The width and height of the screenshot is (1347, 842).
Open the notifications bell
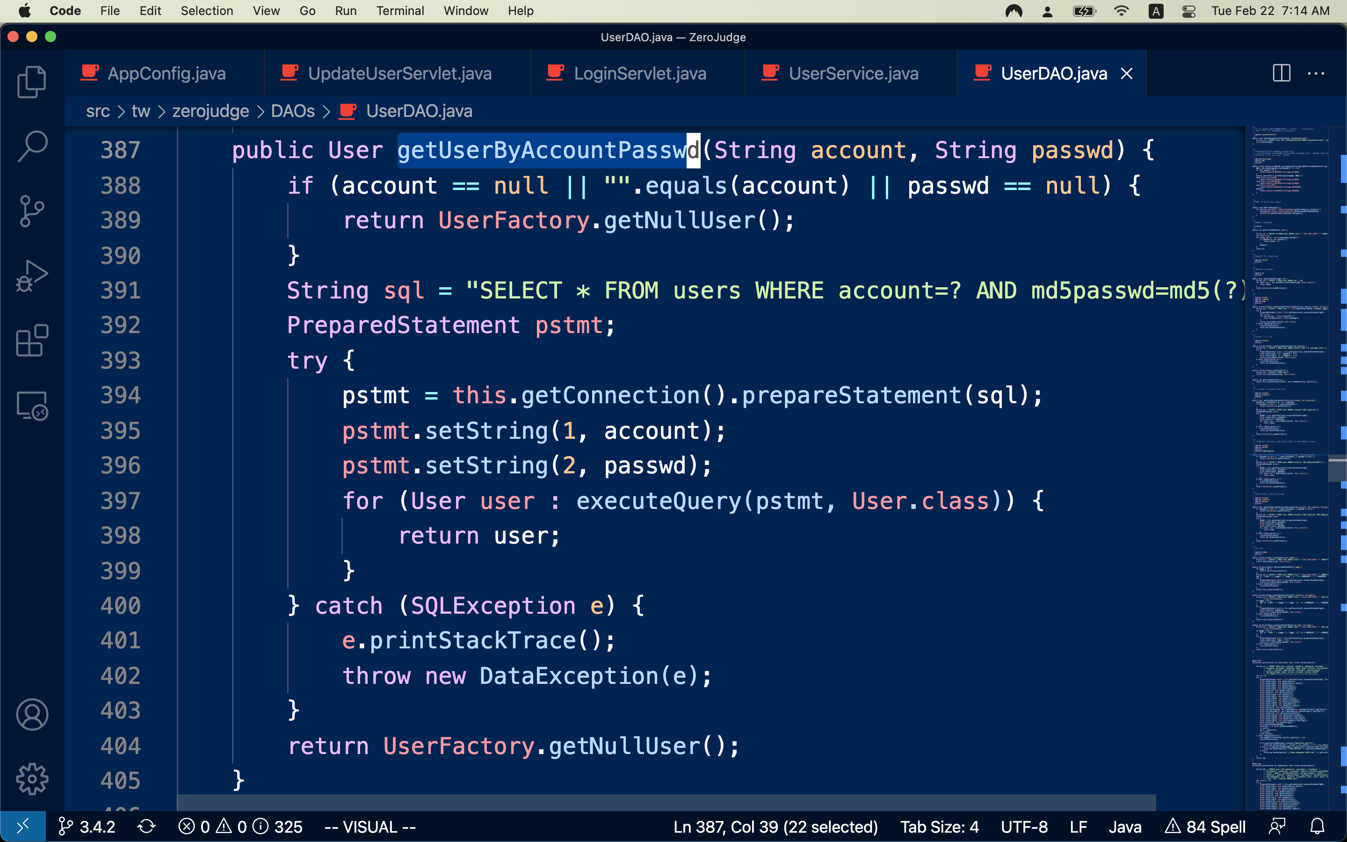click(1317, 827)
